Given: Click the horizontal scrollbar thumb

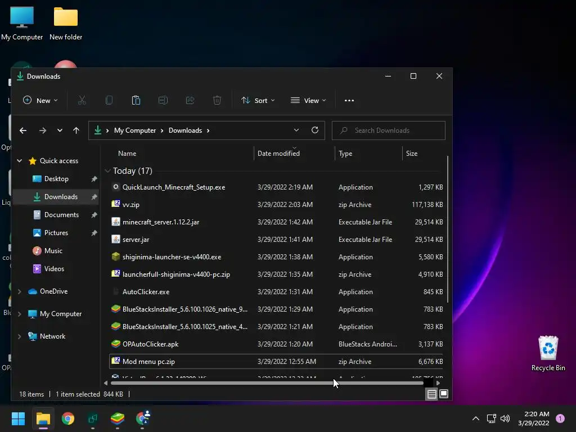Looking at the screenshot, I should (267, 383).
